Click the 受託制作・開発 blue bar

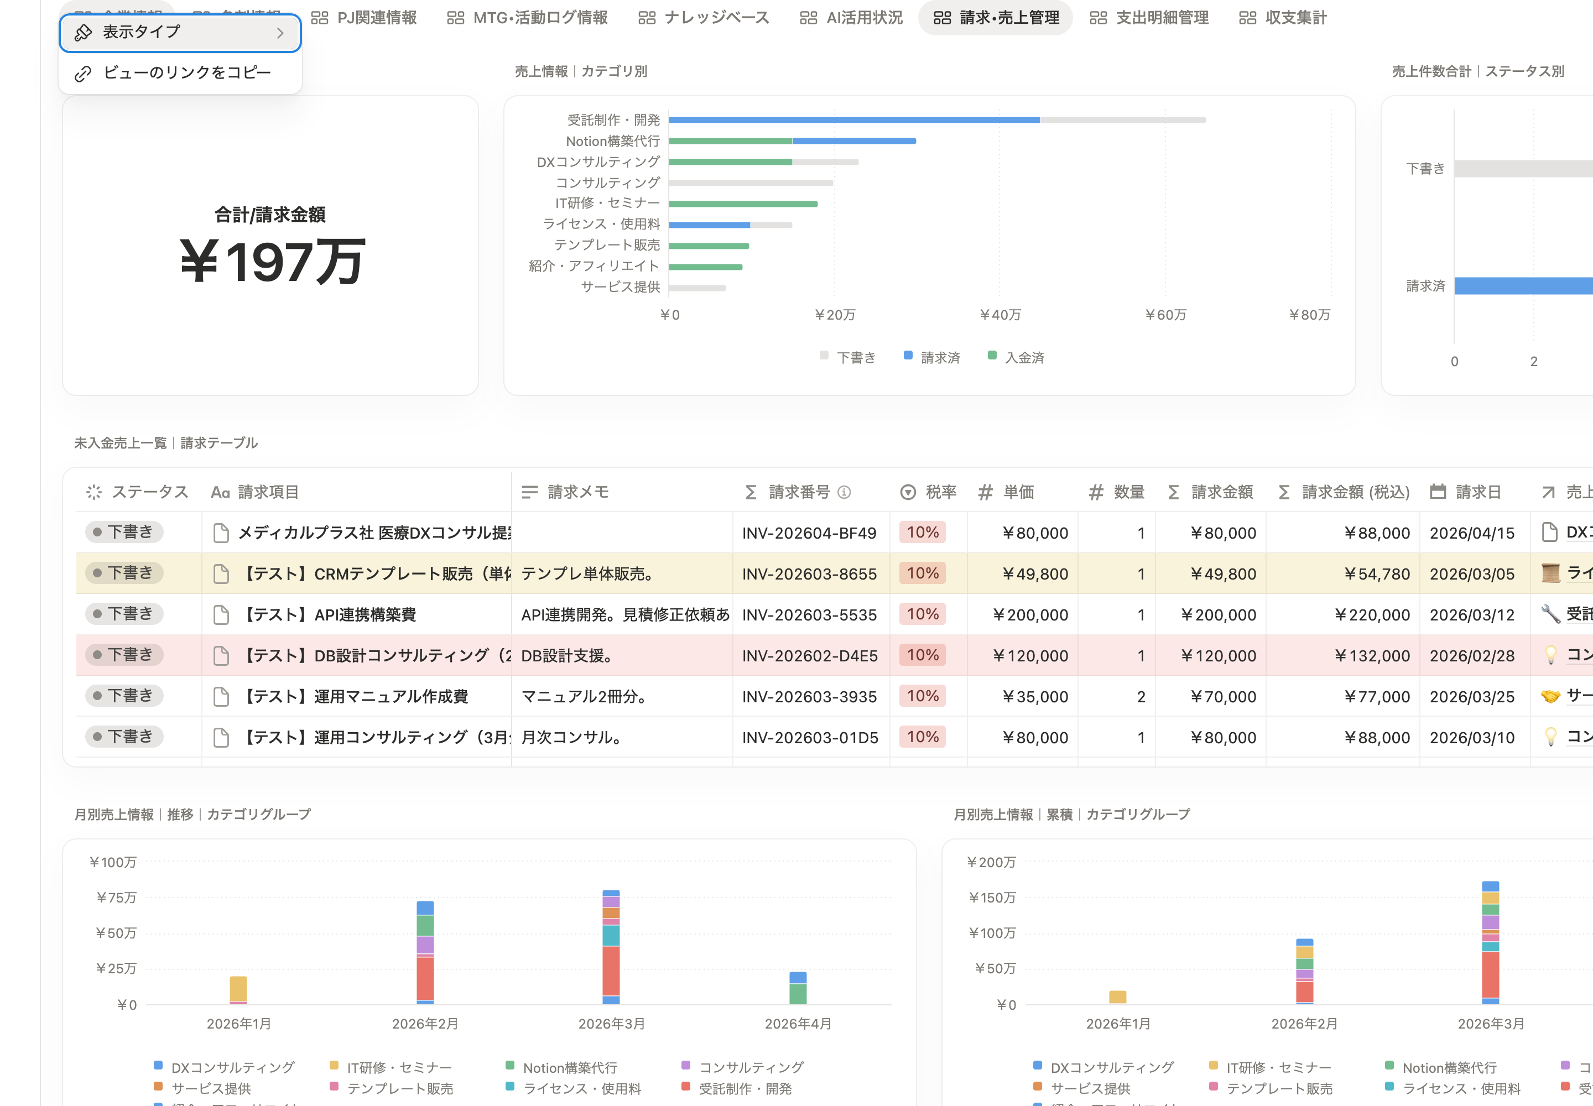click(854, 120)
